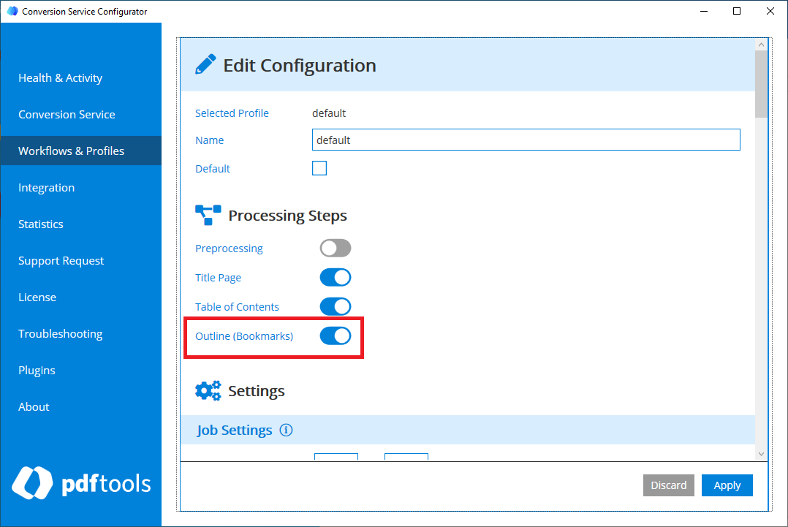Click the Settings gears icon

[208, 390]
